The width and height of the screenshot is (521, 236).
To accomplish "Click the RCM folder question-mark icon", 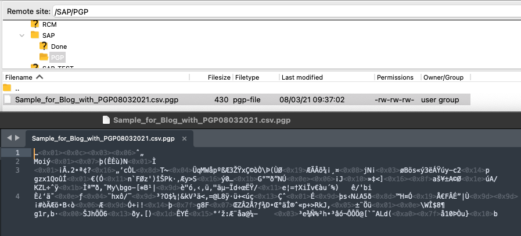I will [x=34, y=24].
